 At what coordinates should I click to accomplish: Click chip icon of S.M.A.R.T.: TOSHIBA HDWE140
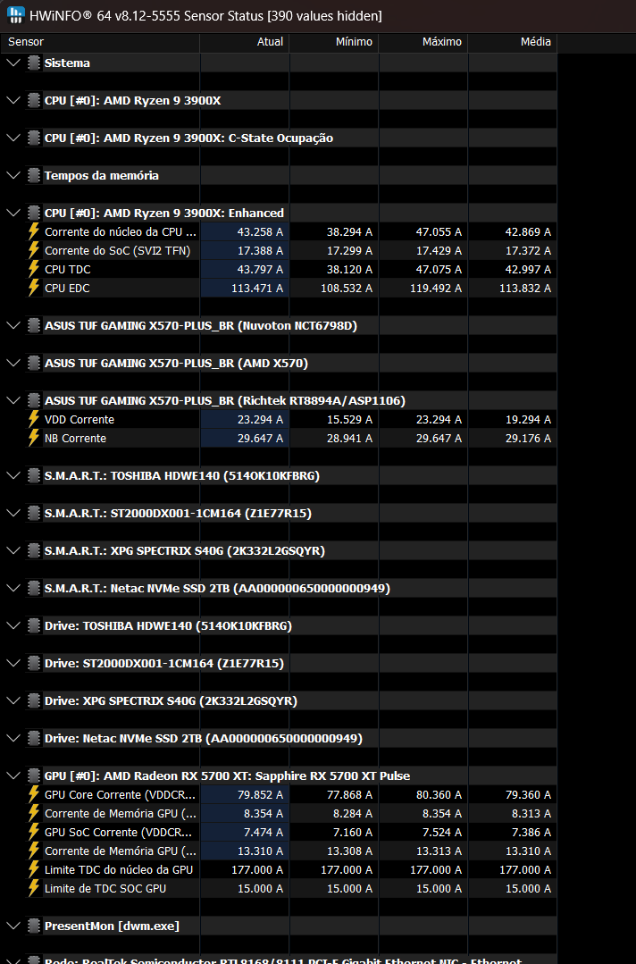[34, 475]
